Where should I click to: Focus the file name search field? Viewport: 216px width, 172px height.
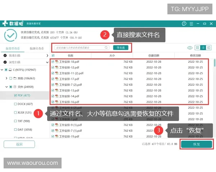pyautogui.click(x=82, y=48)
